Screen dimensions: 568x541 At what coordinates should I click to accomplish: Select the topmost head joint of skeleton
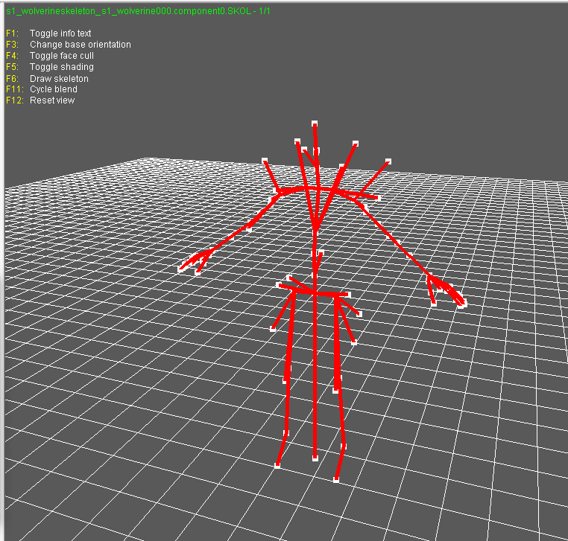pyautogui.click(x=315, y=124)
